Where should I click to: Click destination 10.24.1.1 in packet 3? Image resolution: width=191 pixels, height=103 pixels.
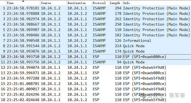[x=77, y=19]
